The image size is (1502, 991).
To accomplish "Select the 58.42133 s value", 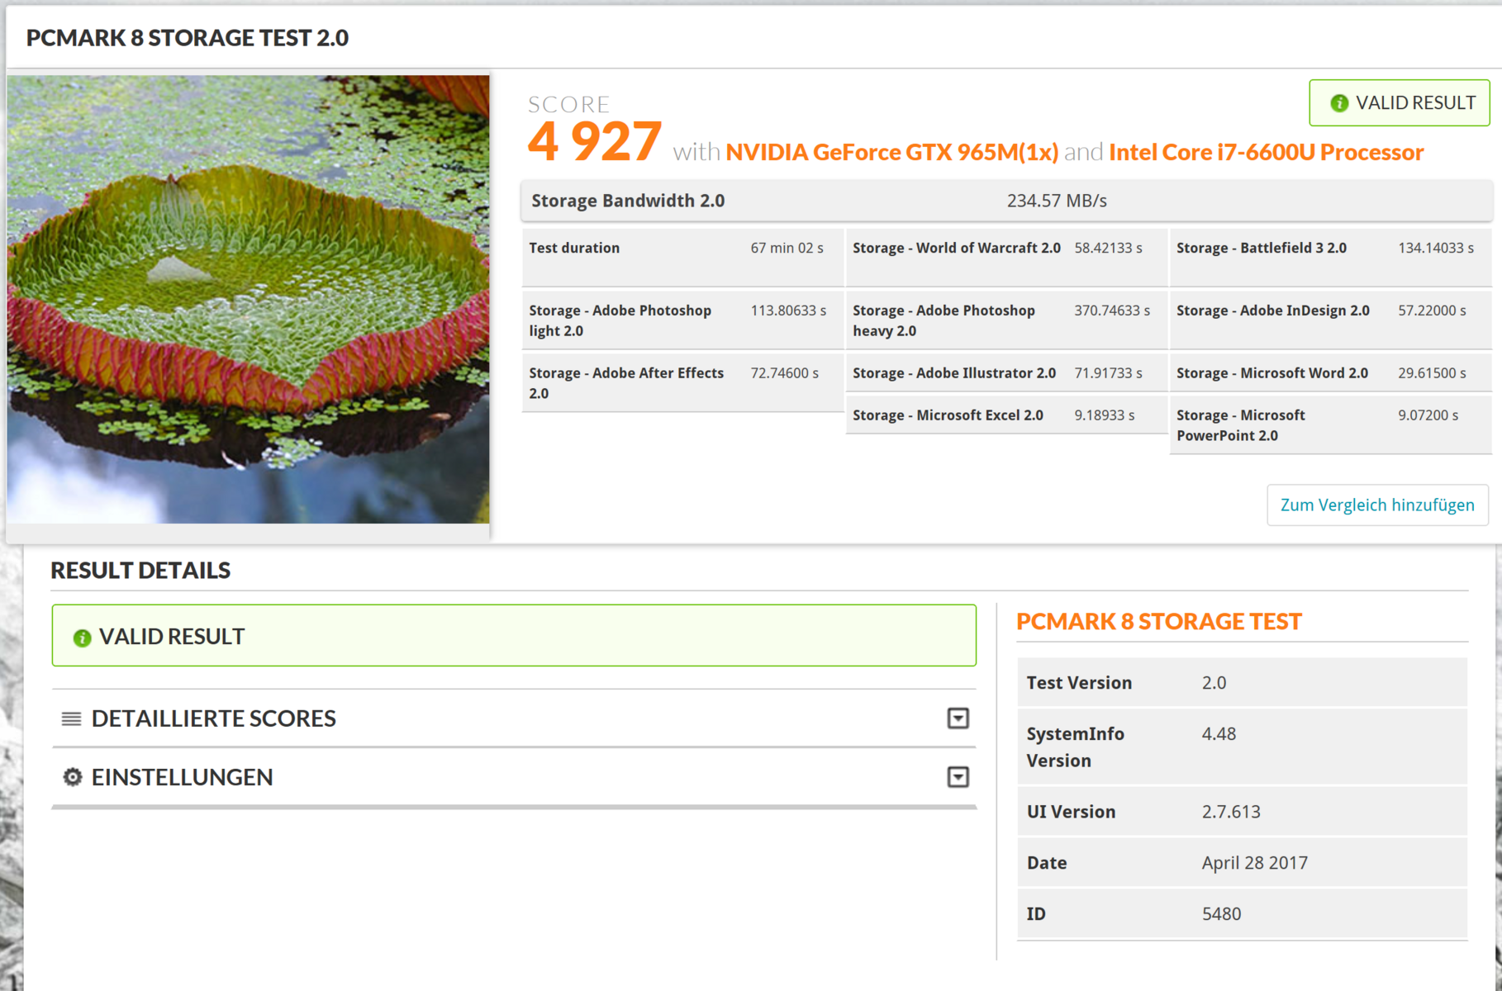I will click(1108, 248).
